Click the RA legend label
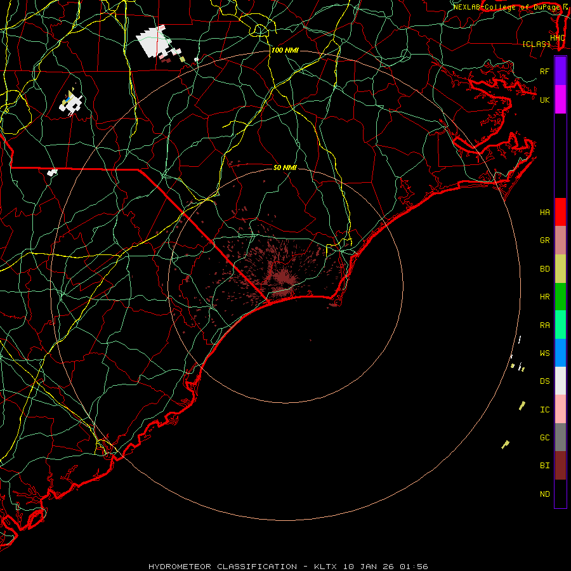The height and width of the screenshot is (571, 571). point(544,325)
